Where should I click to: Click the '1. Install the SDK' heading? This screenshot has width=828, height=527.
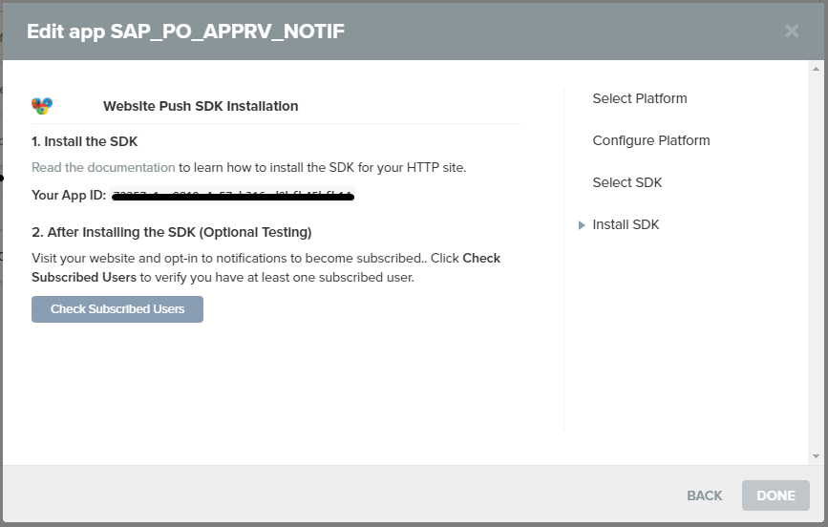tap(84, 141)
